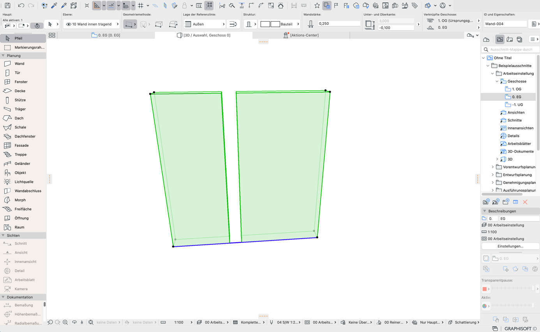Collapse the Geschosse tree node
The height and width of the screenshot is (332, 540).
[497, 81]
